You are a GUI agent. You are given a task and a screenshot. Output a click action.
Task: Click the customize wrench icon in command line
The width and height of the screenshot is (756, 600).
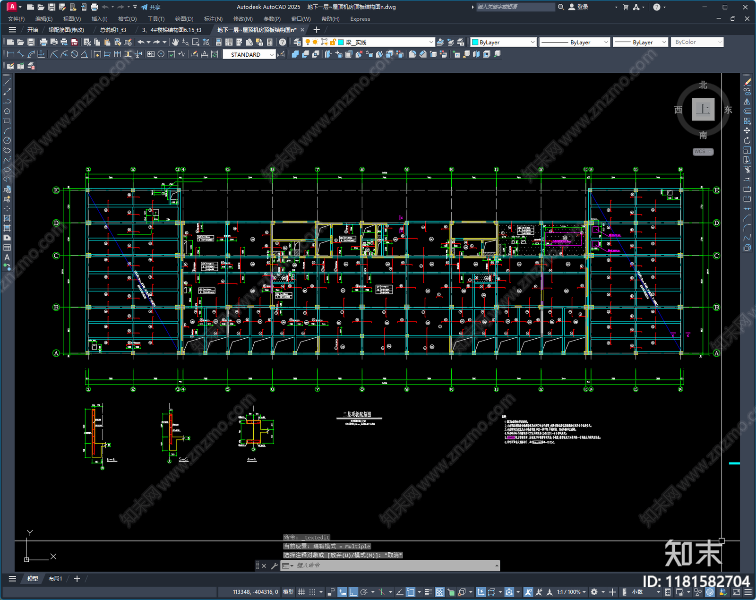tap(274, 566)
